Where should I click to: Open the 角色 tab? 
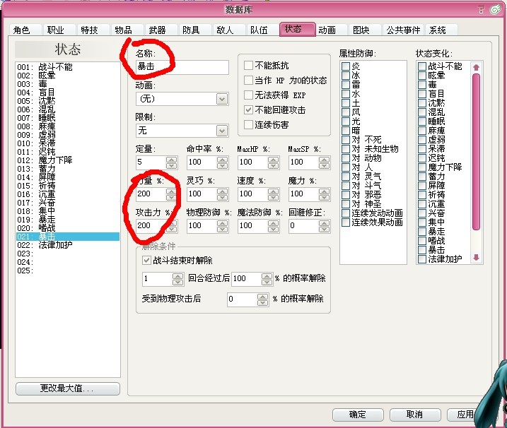[25, 30]
